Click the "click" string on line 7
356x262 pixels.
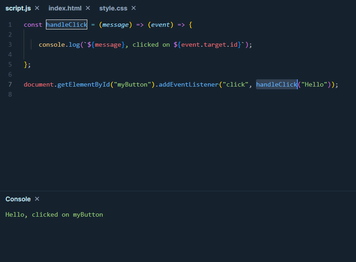[236, 84]
